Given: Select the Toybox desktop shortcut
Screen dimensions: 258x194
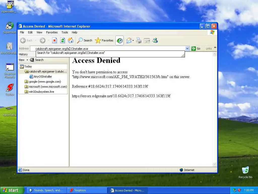Looking at the screenshot, I should tap(10, 90).
